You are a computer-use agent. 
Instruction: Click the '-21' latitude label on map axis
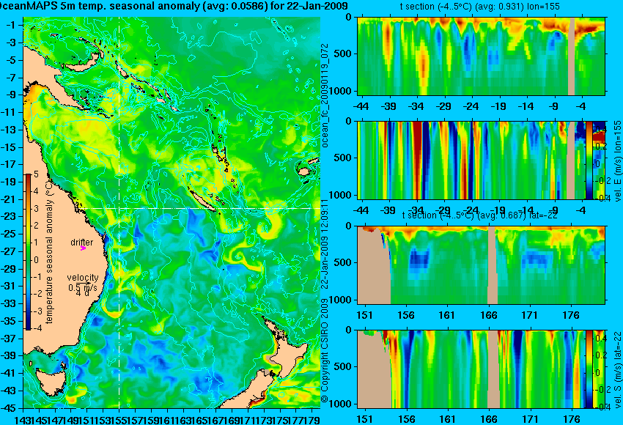tap(10, 199)
